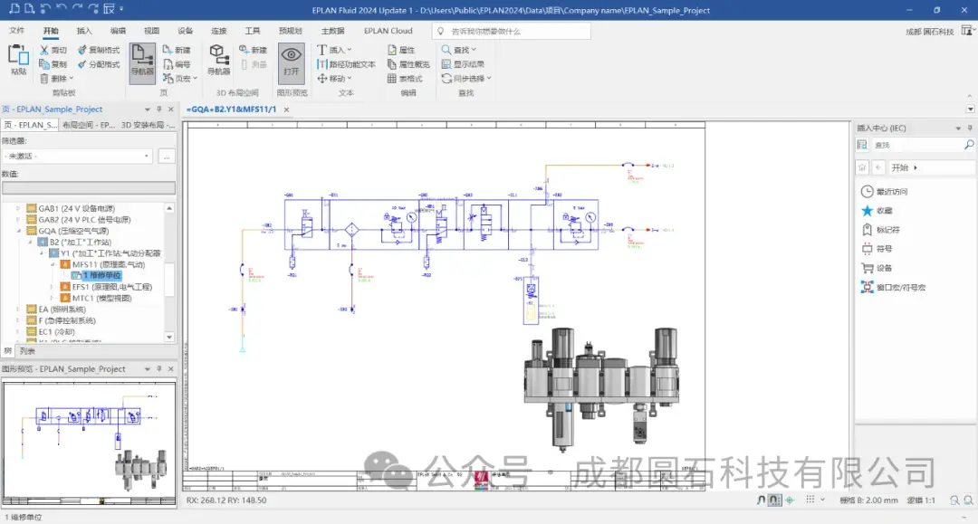Screen dimensions: 978x524
Task: Click the Favorites (收藏) star icon
Action: (867, 211)
